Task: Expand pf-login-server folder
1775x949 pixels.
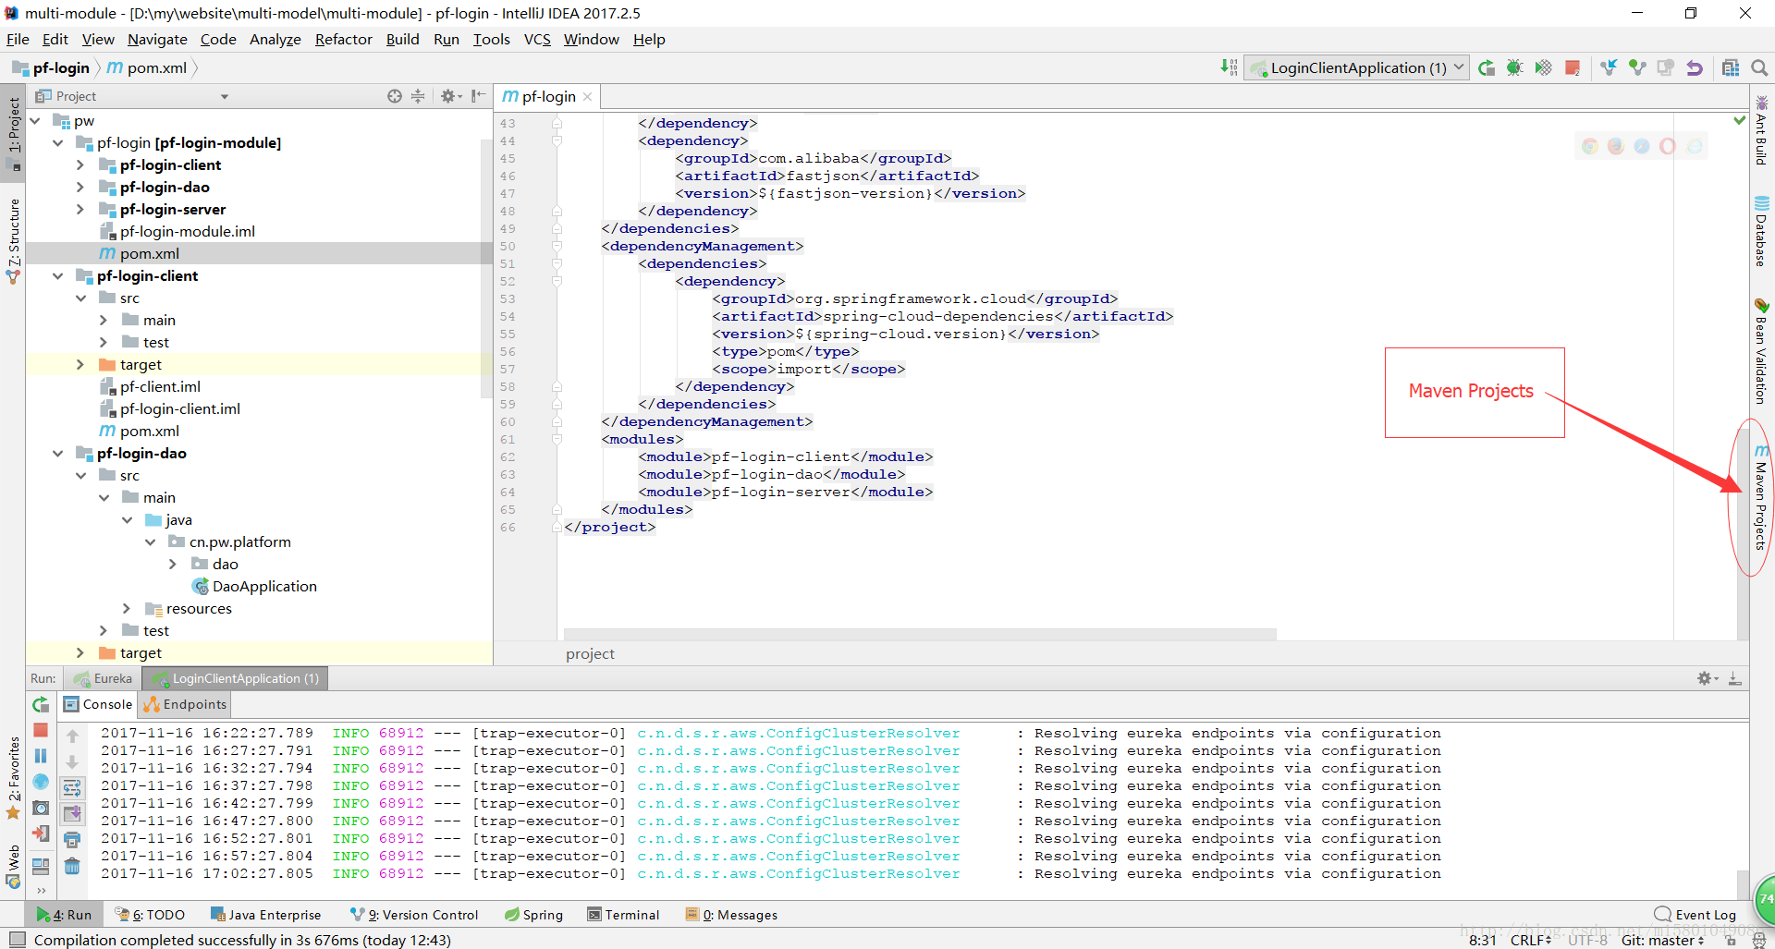Action: click(80, 209)
